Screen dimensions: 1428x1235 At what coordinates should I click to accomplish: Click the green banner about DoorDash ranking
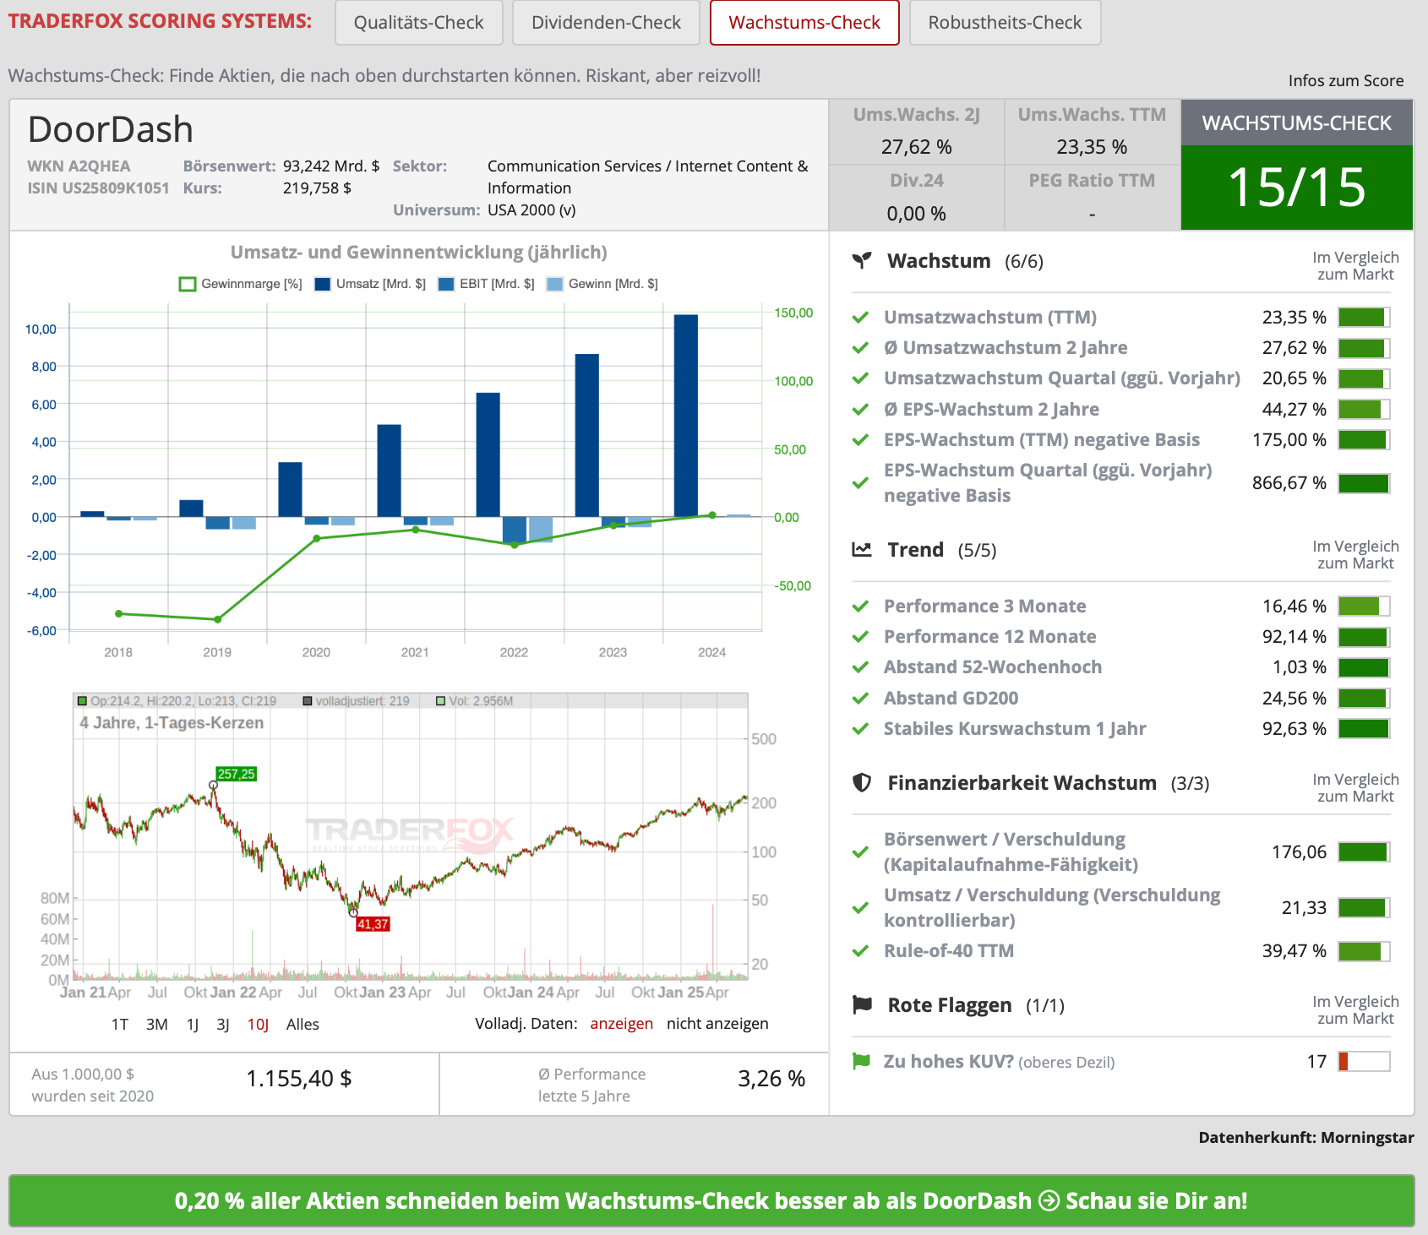[x=711, y=1200]
